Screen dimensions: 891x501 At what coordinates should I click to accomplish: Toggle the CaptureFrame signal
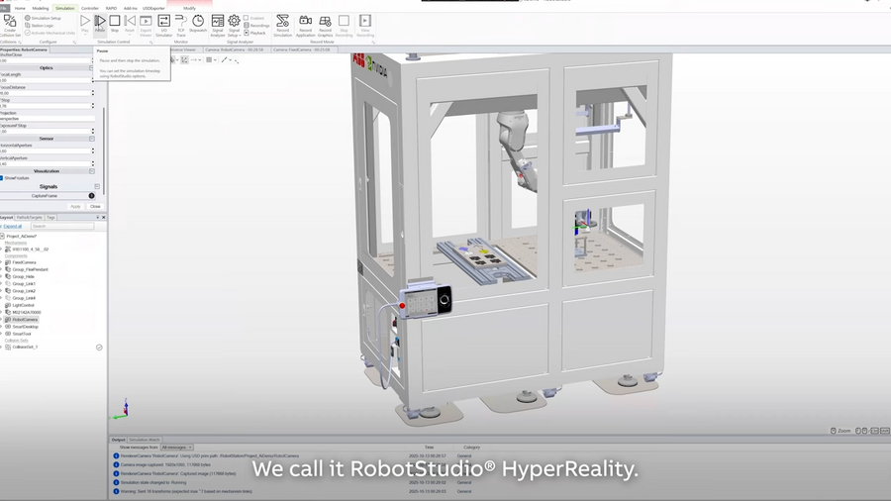[x=91, y=195]
